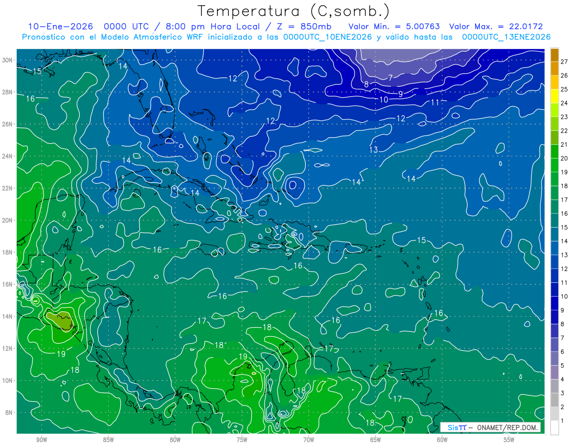
Task: Pick the dark blue swatch labeled 9 in colorbar
Action: [x=555, y=303]
